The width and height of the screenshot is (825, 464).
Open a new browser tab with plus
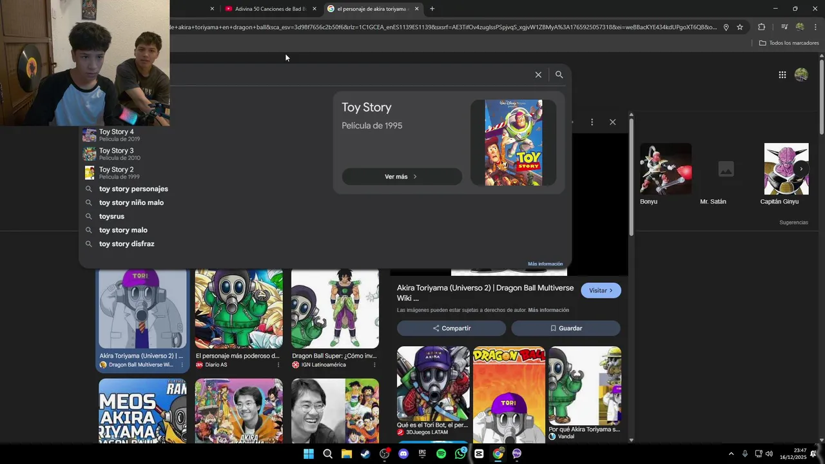pyautogui.click(x=432, y=9)
